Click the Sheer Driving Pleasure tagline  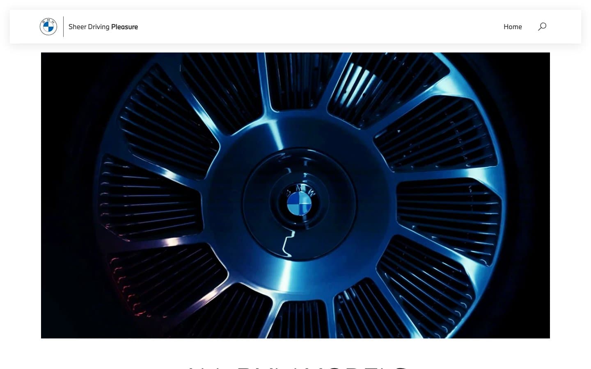(x=103, y=27)
